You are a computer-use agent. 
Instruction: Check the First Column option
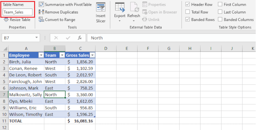[220, 5]
